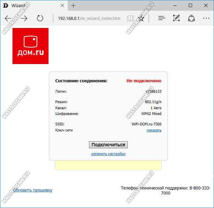Show network key via показать link

tap(154, 130)
